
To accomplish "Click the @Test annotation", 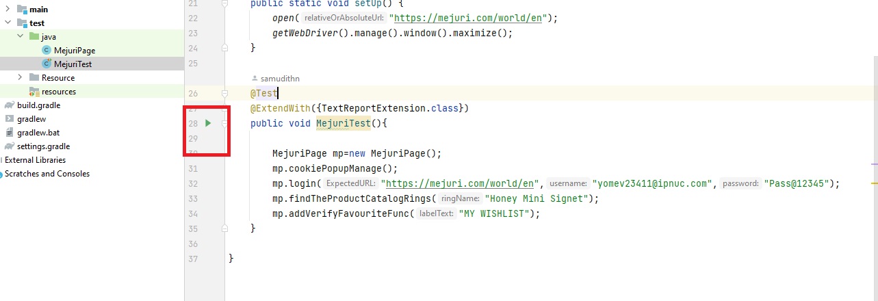I will coord(263,93).
